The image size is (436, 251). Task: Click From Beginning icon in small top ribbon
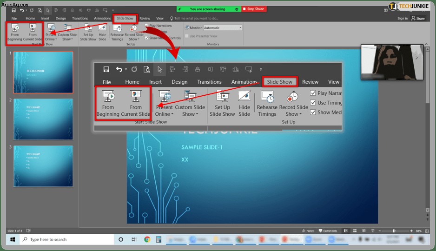tap(15, 32)
